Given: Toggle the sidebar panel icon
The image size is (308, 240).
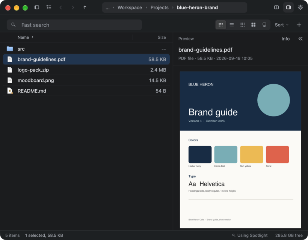Looking at the screenshot, I should (x=37, y=7).
